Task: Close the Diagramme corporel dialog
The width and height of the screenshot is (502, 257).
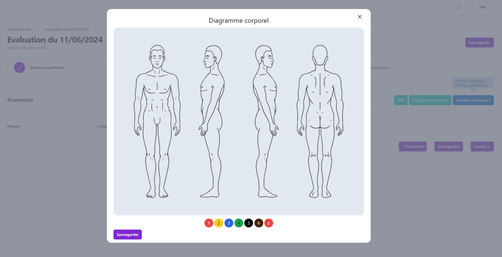Action: click(x=359, y=17)
